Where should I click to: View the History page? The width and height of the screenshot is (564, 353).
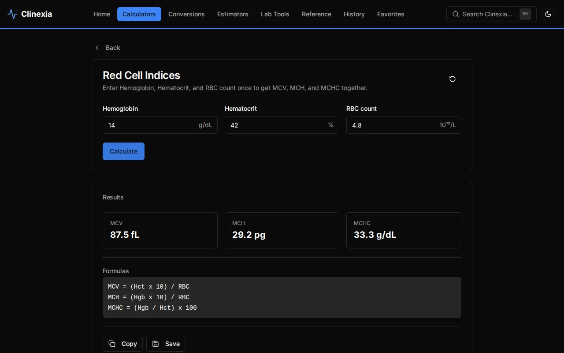click(x=354, y=14)
